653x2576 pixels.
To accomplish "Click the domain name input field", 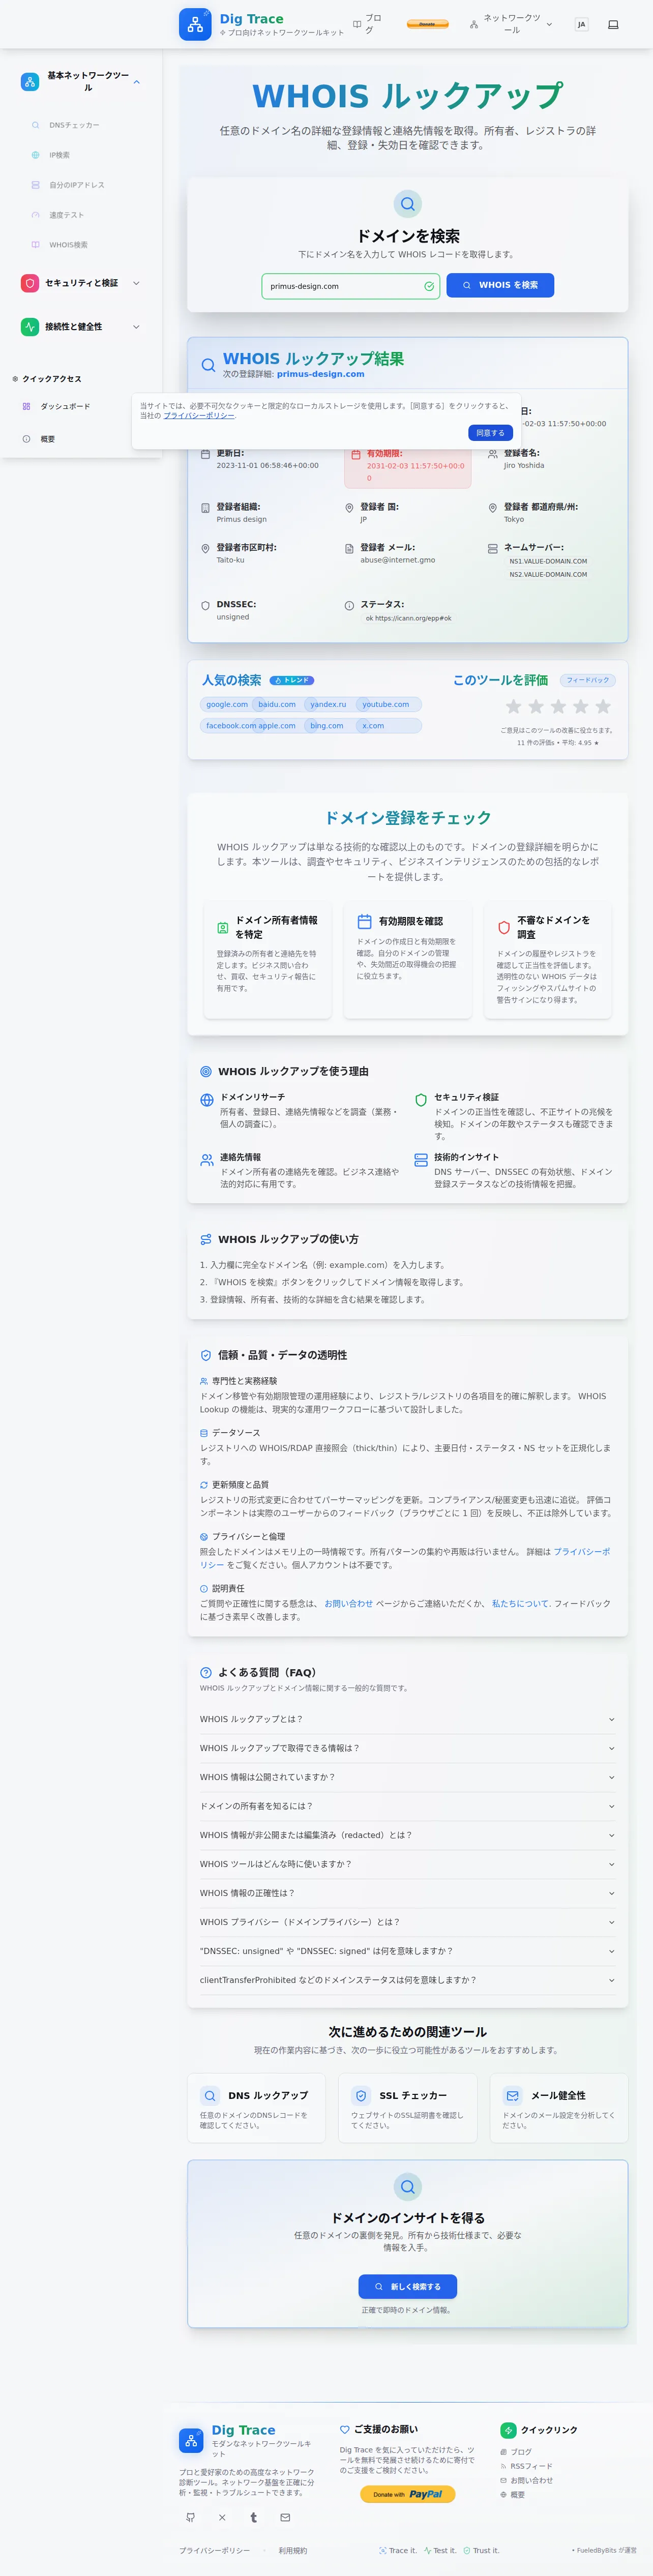I will pyautogui.click(x=350, y=286).
